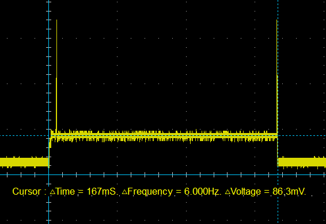Click the low-level trace after the pulse
The width and height of the screenshot is (326, 224).
pyautogui.click(x=302, y=162)
